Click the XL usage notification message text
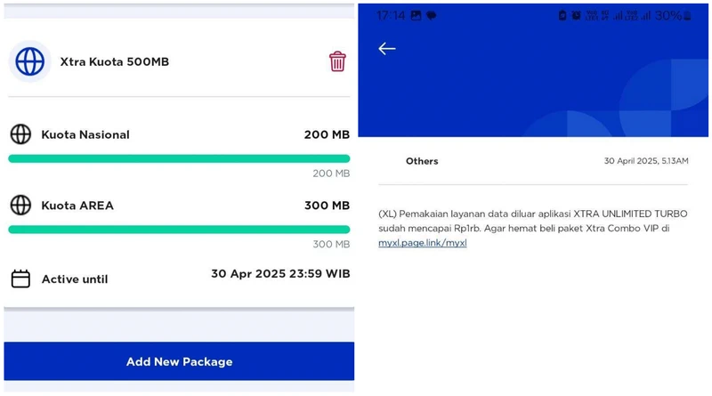Screen dimensions: 712x396 point(533,228)
